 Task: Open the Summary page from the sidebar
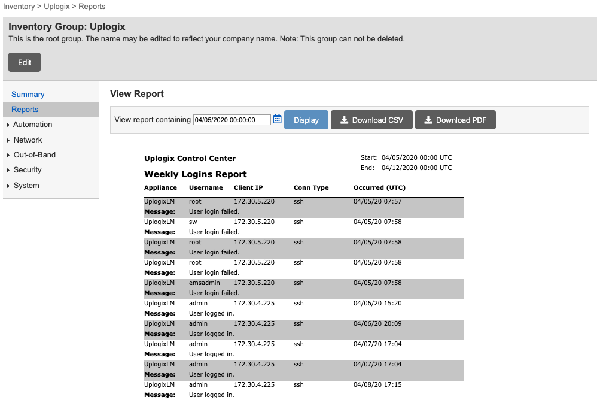pyautogui.click(x=28, y=93)
